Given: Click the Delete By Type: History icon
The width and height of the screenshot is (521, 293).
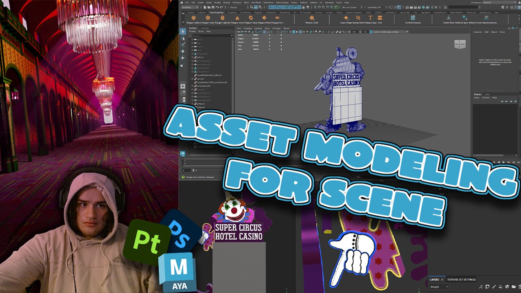Looking at the screenshot, I should 465,17.
